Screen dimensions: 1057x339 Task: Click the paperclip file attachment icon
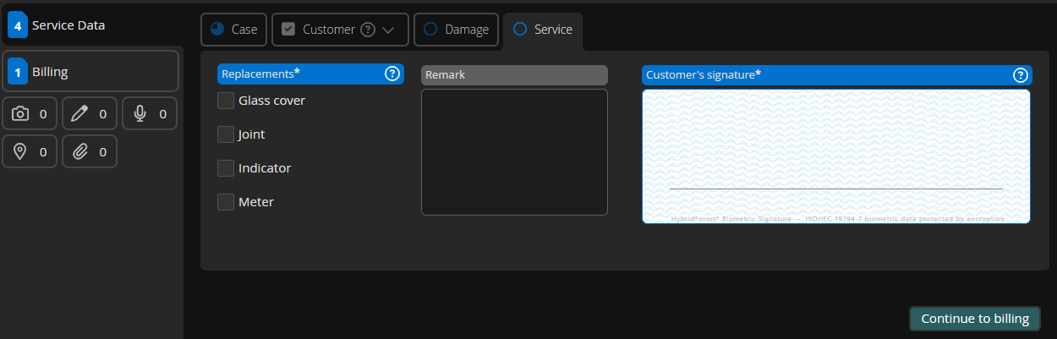click(x=80, y=151)
